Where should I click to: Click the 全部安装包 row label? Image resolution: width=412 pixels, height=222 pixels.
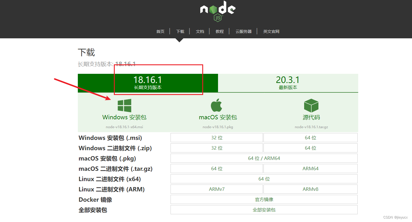coord(93,210)
